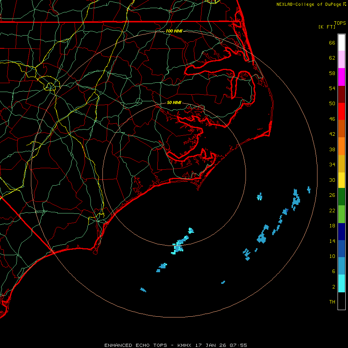
Task: Click the legend value 38
Action: pyautogui.click(x=332, y=149)
